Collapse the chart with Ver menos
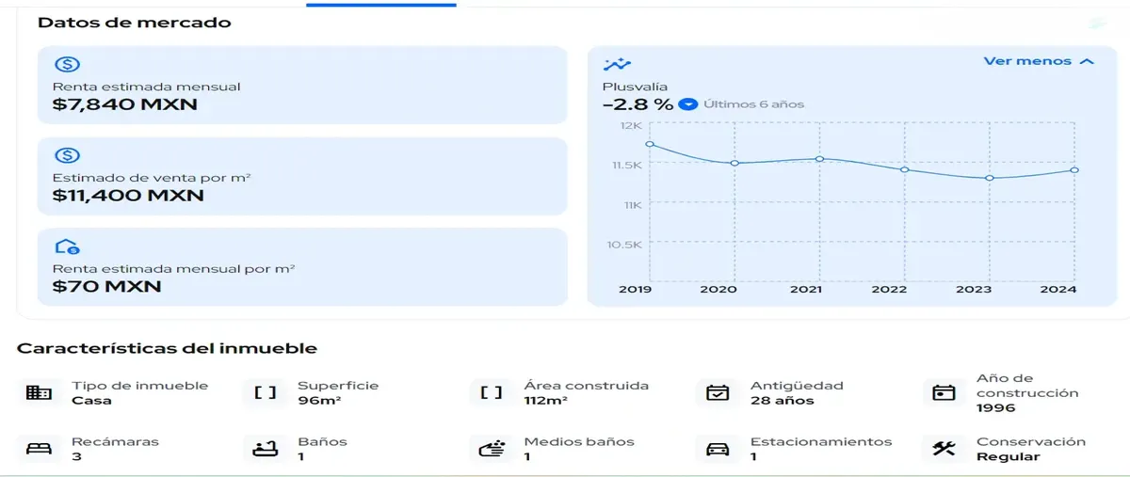The width and height of the screenshot is (1130, 477). pyautogui.click(x=1027, y=61)
